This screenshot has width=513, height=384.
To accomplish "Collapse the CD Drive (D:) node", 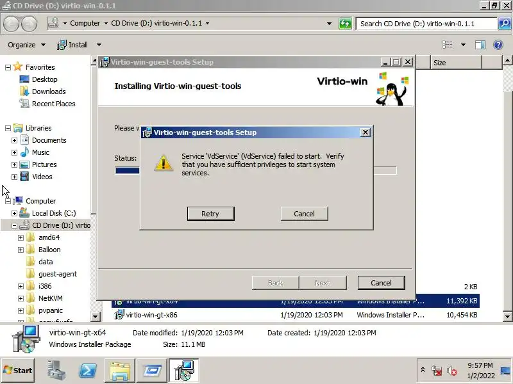I will pos(14,225).
